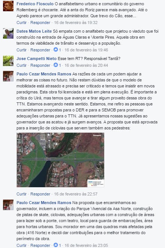
Task: Click the like-count thumb icon on the 23:05 comment
Action: (55, 245)
